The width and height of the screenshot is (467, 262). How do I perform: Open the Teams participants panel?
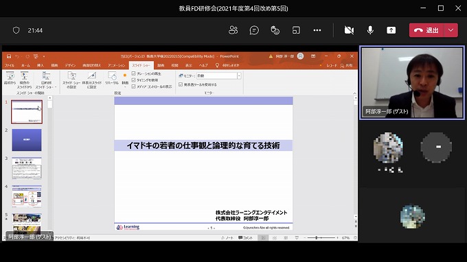coord(233,30)
